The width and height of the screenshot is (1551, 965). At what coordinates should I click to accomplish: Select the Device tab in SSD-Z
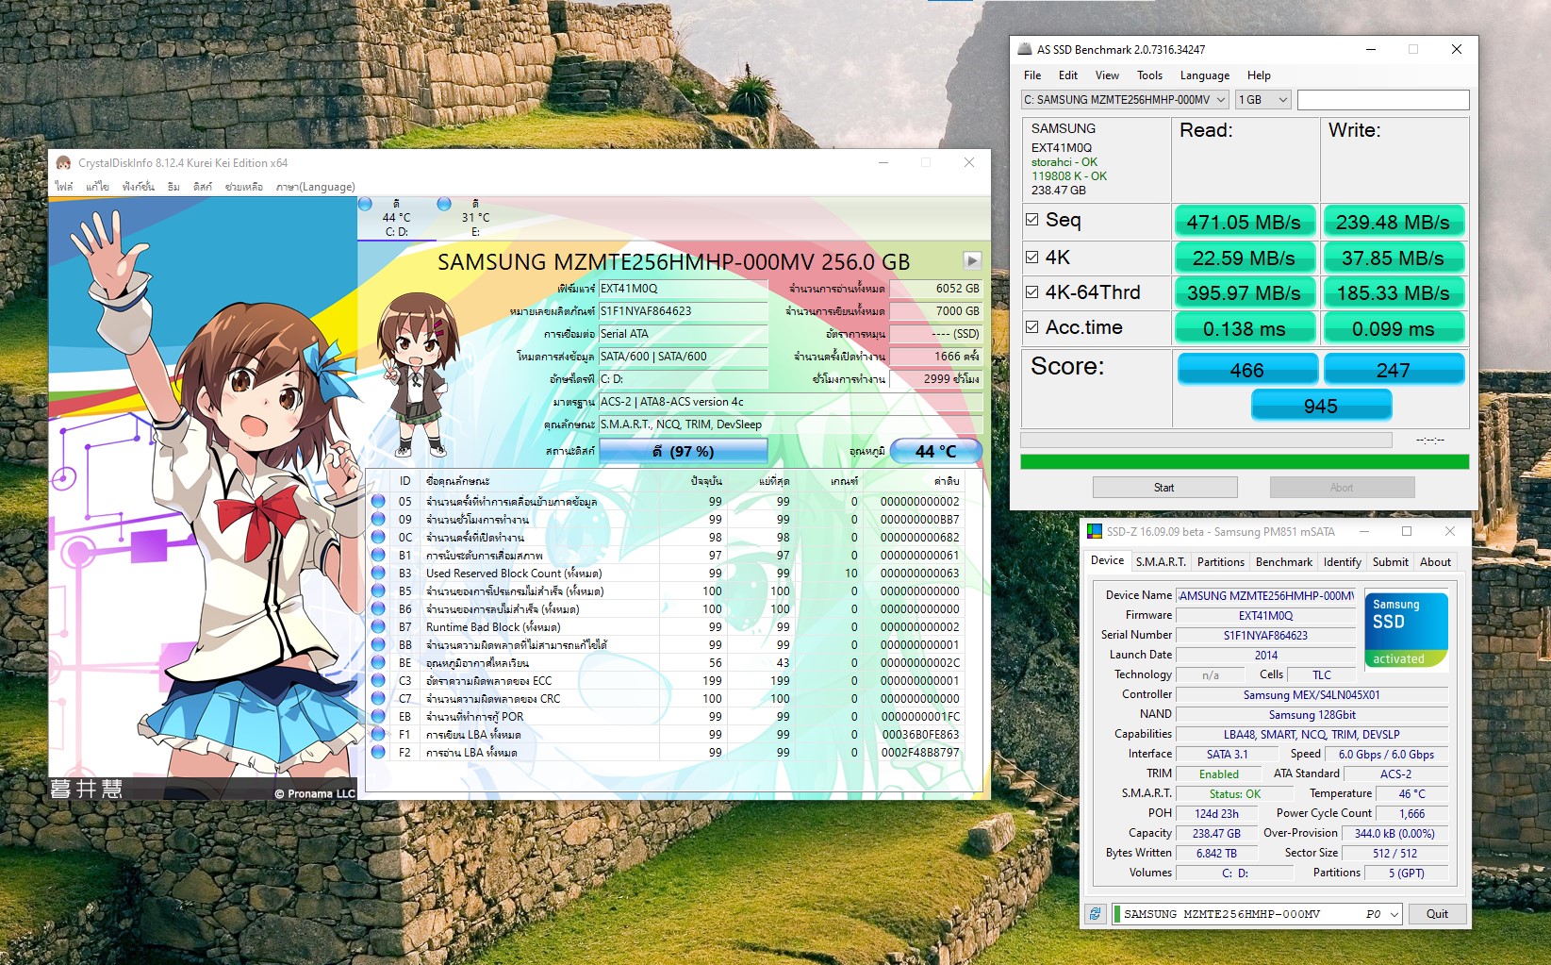(1107, 560)
